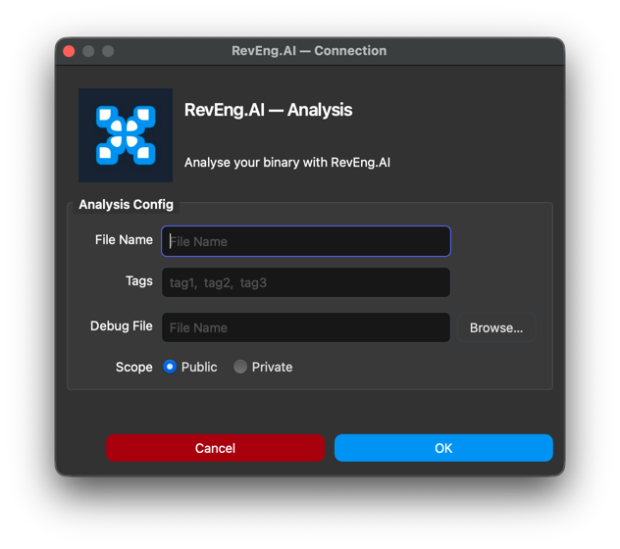
Task: Click the Debug File input field
Action: [x=306, y=327]
